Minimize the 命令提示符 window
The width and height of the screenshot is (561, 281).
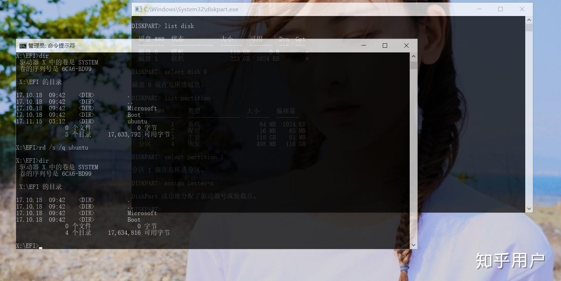click(x=363, y=45)
